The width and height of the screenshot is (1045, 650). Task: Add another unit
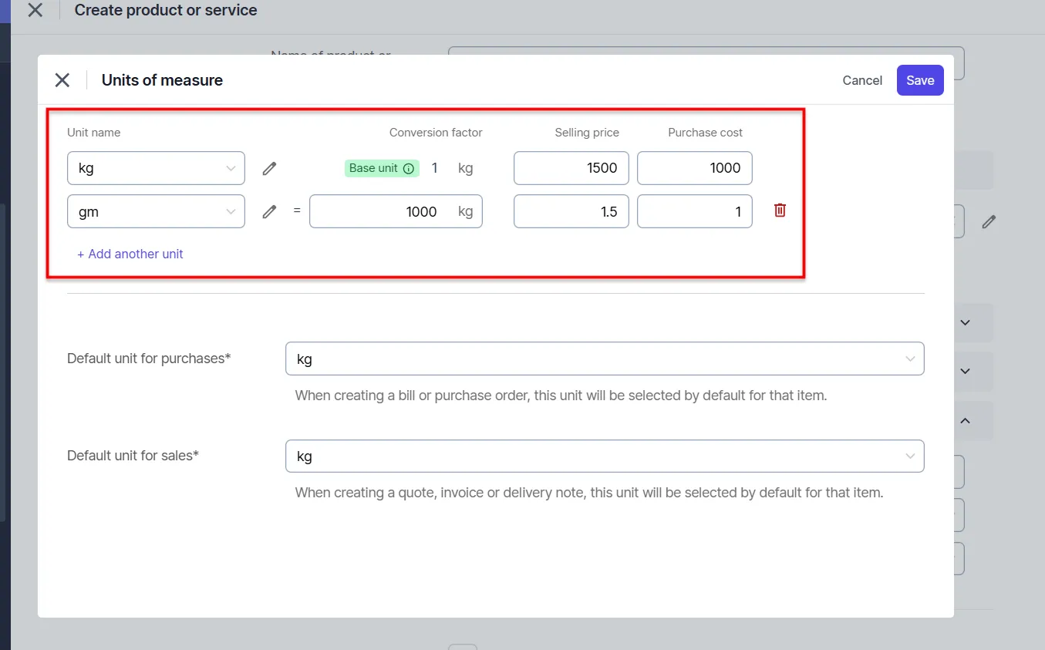(130, 254)
